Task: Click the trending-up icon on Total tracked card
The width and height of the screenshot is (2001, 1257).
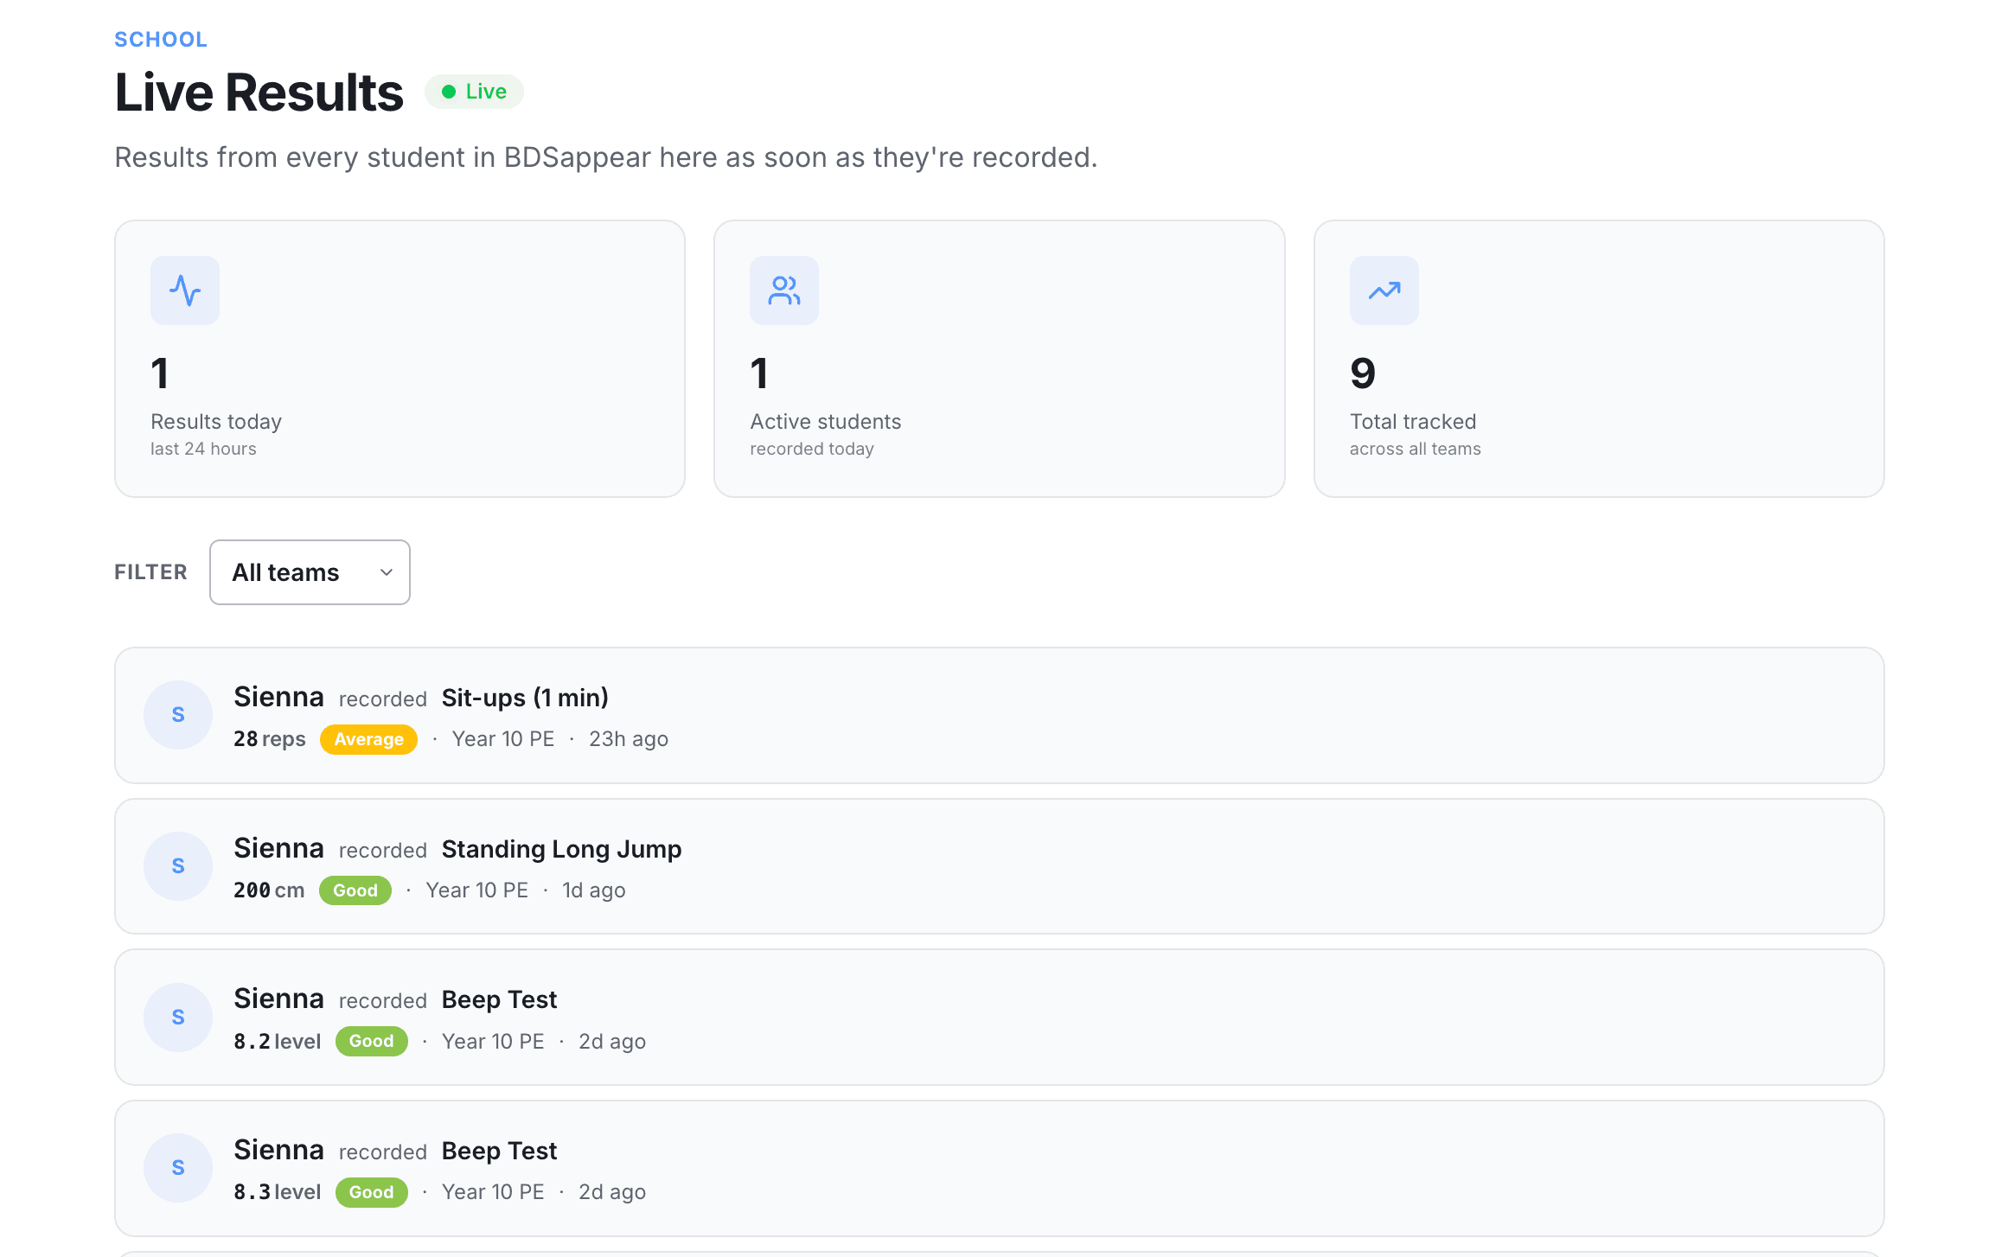Action: click(1383, 290)
